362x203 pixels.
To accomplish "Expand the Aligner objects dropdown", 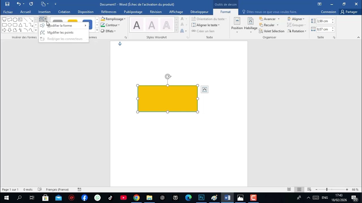I will coord(296,19).
